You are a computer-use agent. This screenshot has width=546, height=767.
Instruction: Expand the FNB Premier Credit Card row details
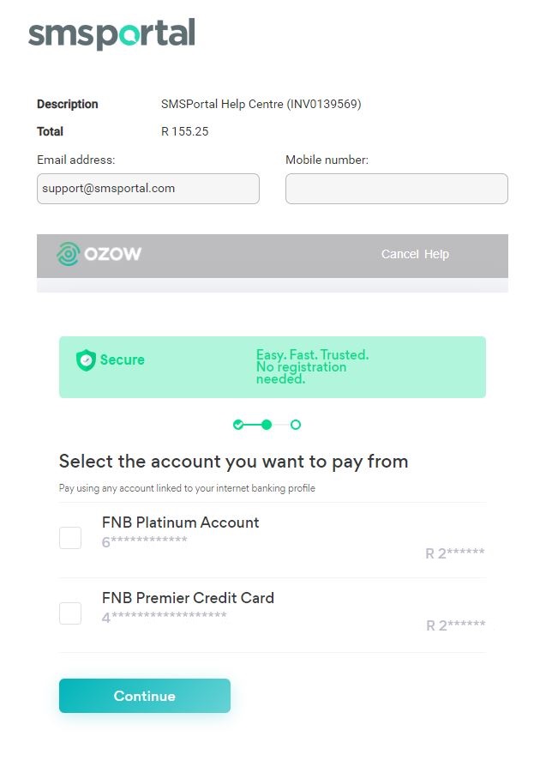(x=188, y=598)
